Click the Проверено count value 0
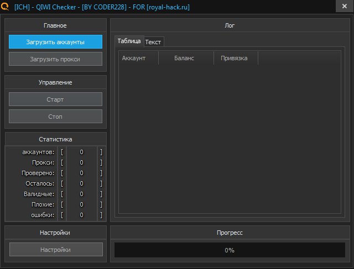The width and height of the screenshot is (354, 269). [x=81, y=173]
